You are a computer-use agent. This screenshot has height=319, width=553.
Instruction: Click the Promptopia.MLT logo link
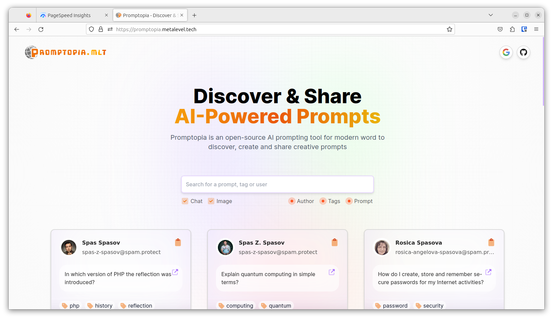click(66, 52)
